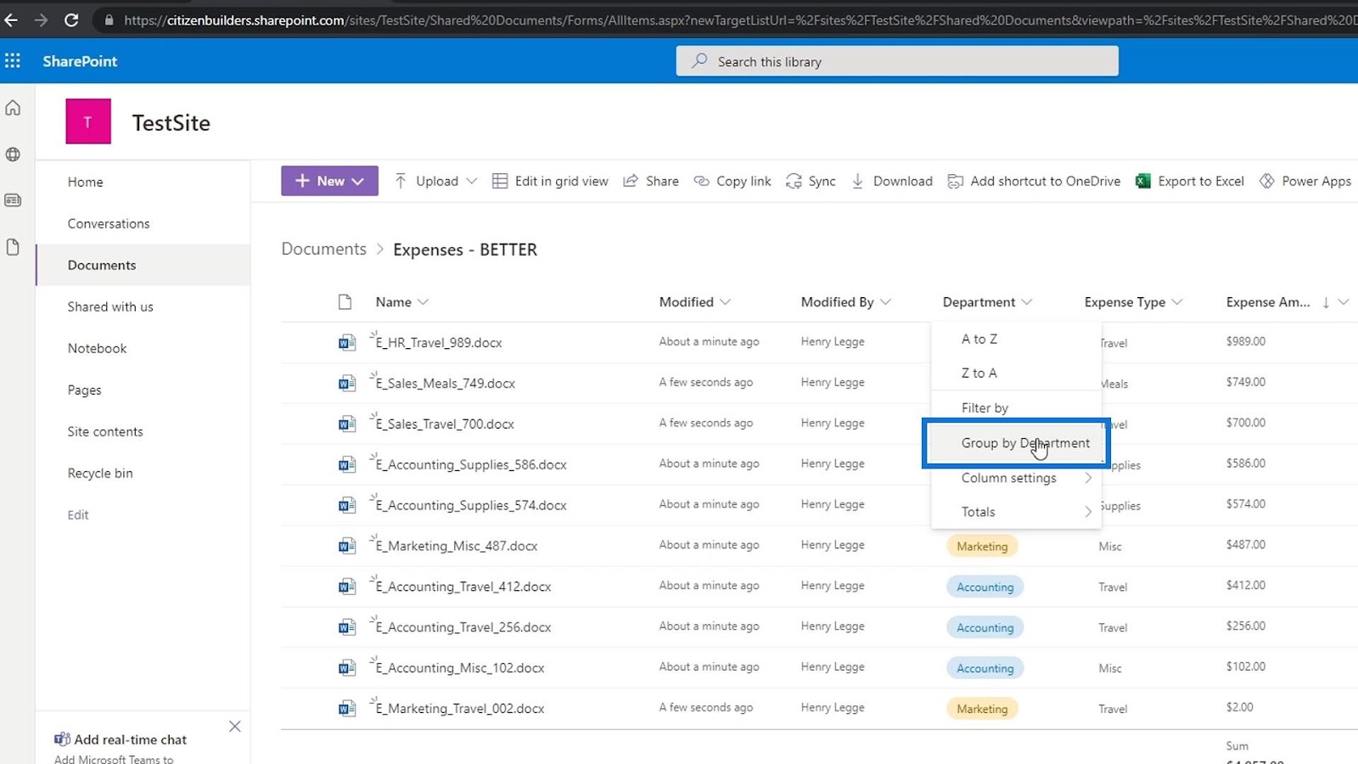Viewport: 1358px width, 764px height.
Task: Click the globe icon in left rail
Action: pos(13,154)
